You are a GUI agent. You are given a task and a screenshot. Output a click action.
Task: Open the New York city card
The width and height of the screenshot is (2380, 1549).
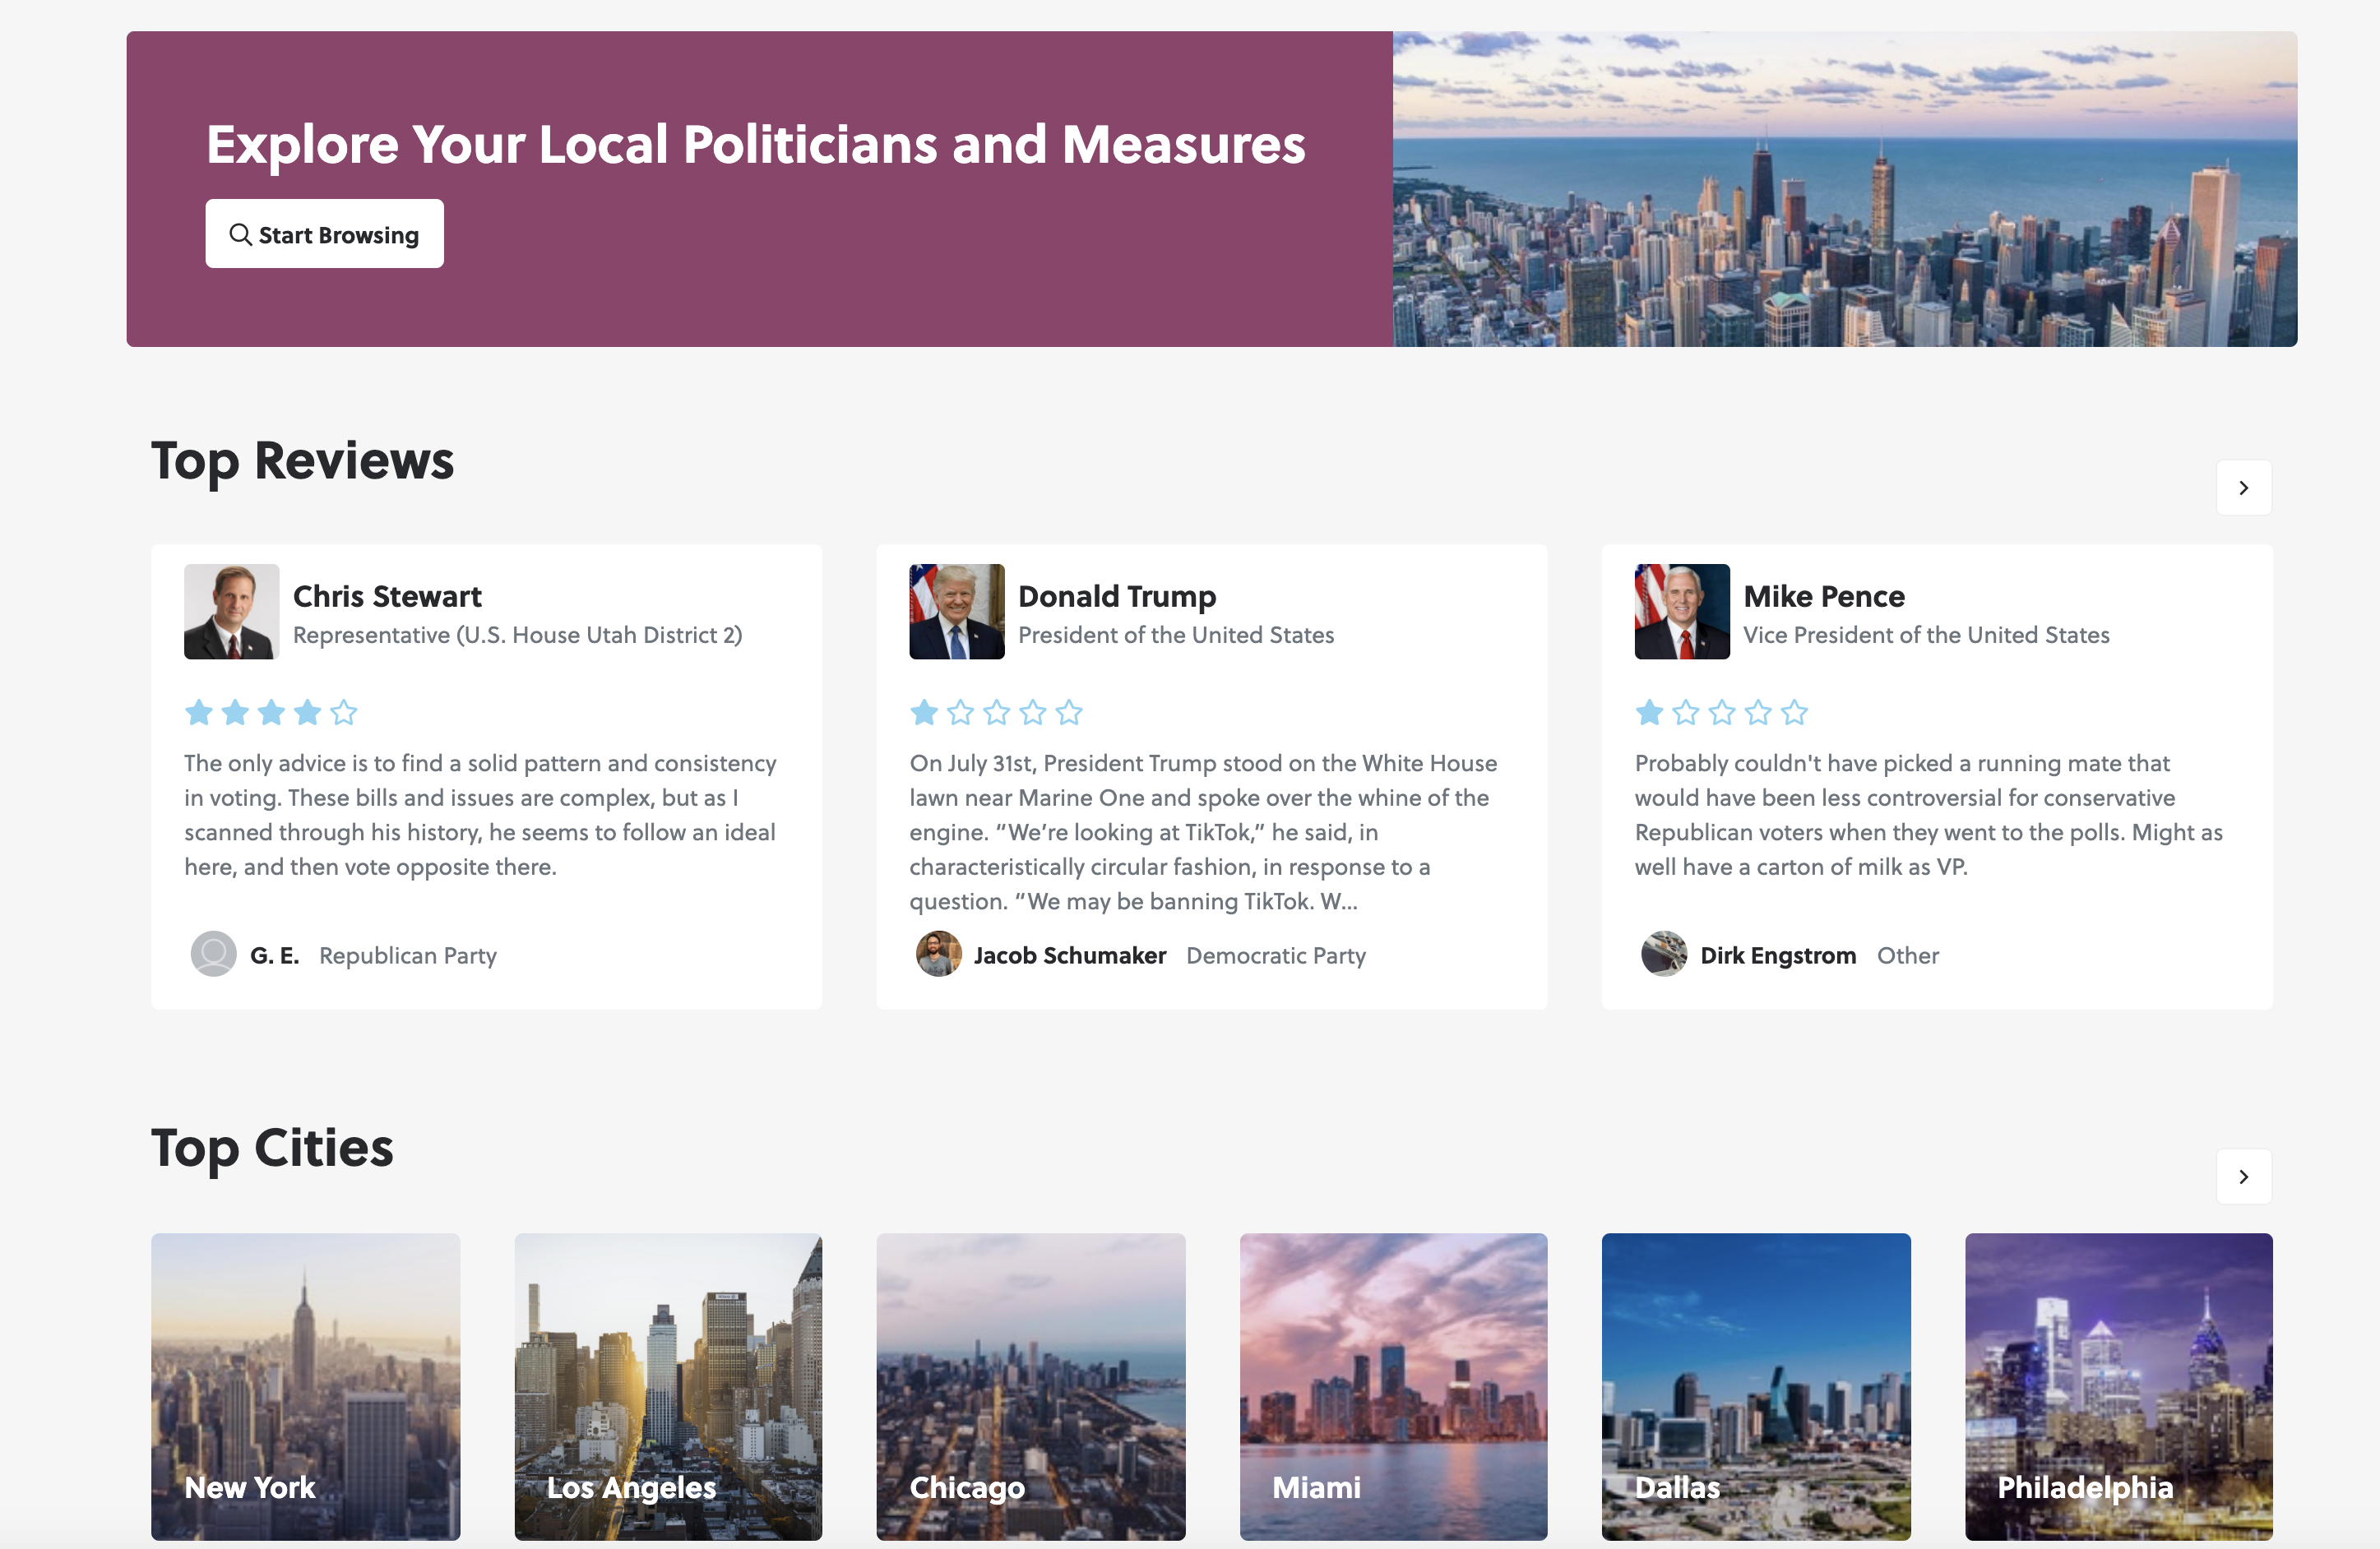pyautogui.click(x=305, y=1387)
